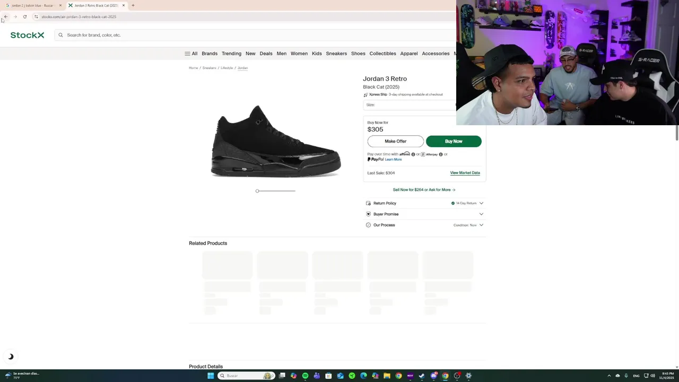Click the Return Policy icon

pyautogui.click(x=368, y=203)
